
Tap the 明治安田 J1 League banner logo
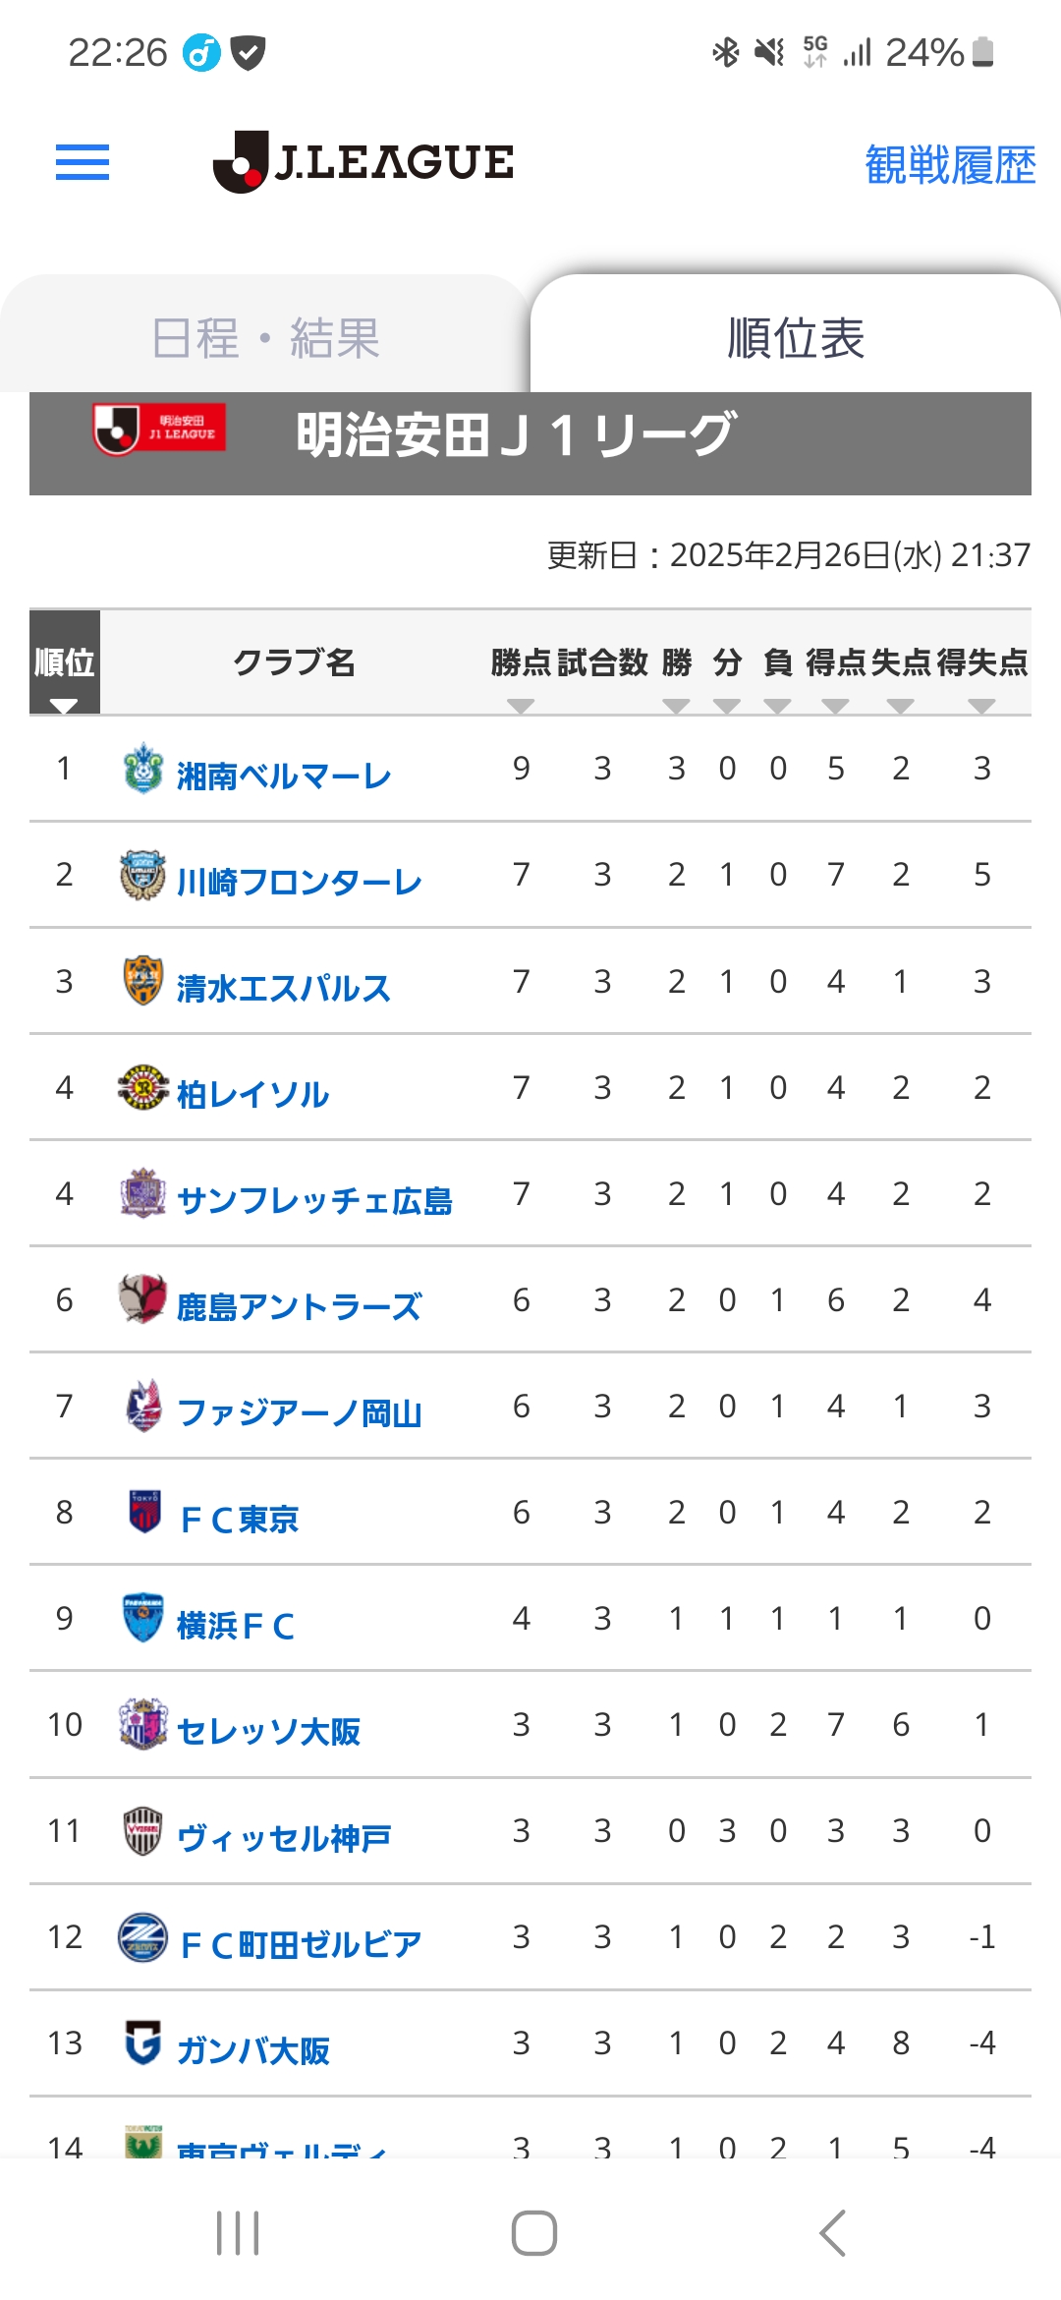159,430
